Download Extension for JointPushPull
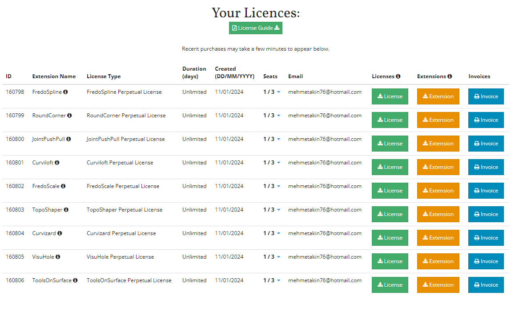This screenshot has width=527, height=316. pyautogui.click(x=438, y=144)
